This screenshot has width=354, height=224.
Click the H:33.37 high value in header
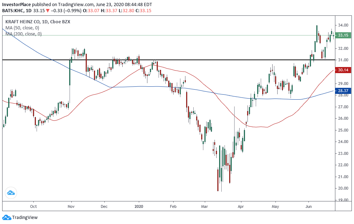point(109,11)
